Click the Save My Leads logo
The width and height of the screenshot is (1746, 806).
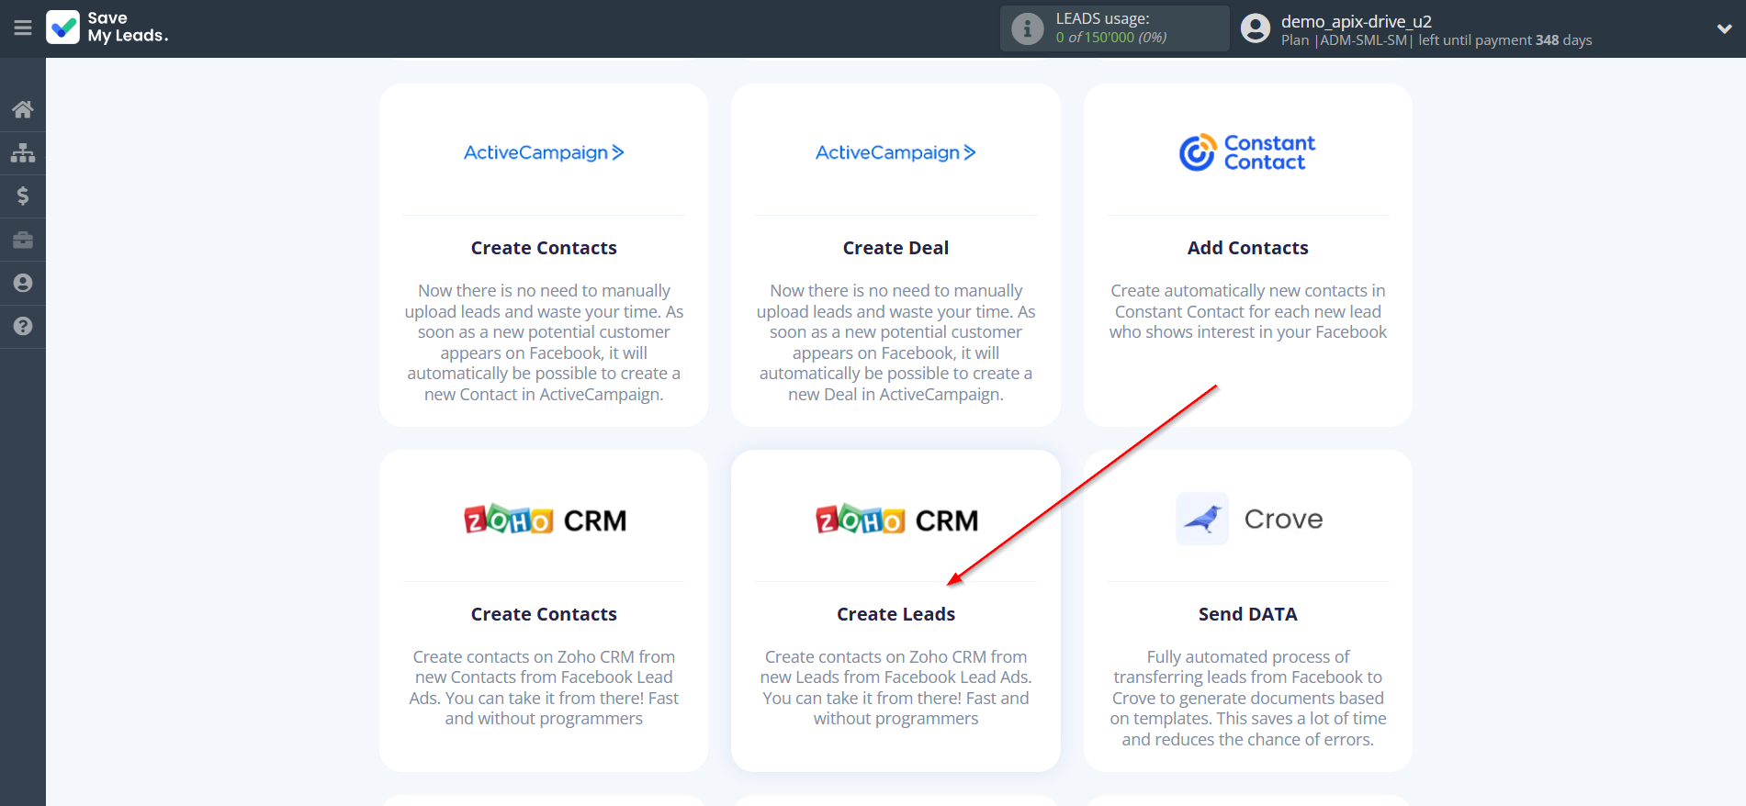pyautogui.click(x=107, y=28)
